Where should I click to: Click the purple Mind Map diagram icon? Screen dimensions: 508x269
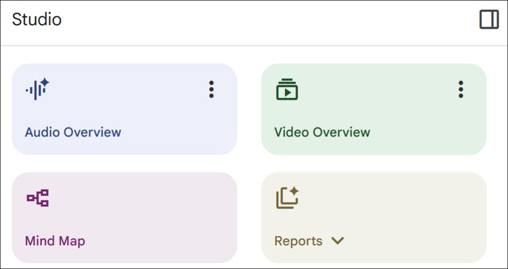click(38, 198)
